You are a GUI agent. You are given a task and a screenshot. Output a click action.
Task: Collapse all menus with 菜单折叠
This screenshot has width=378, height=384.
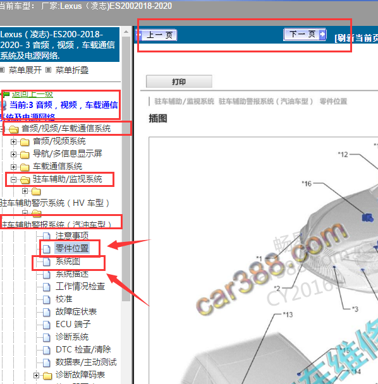tap(72, 70)
